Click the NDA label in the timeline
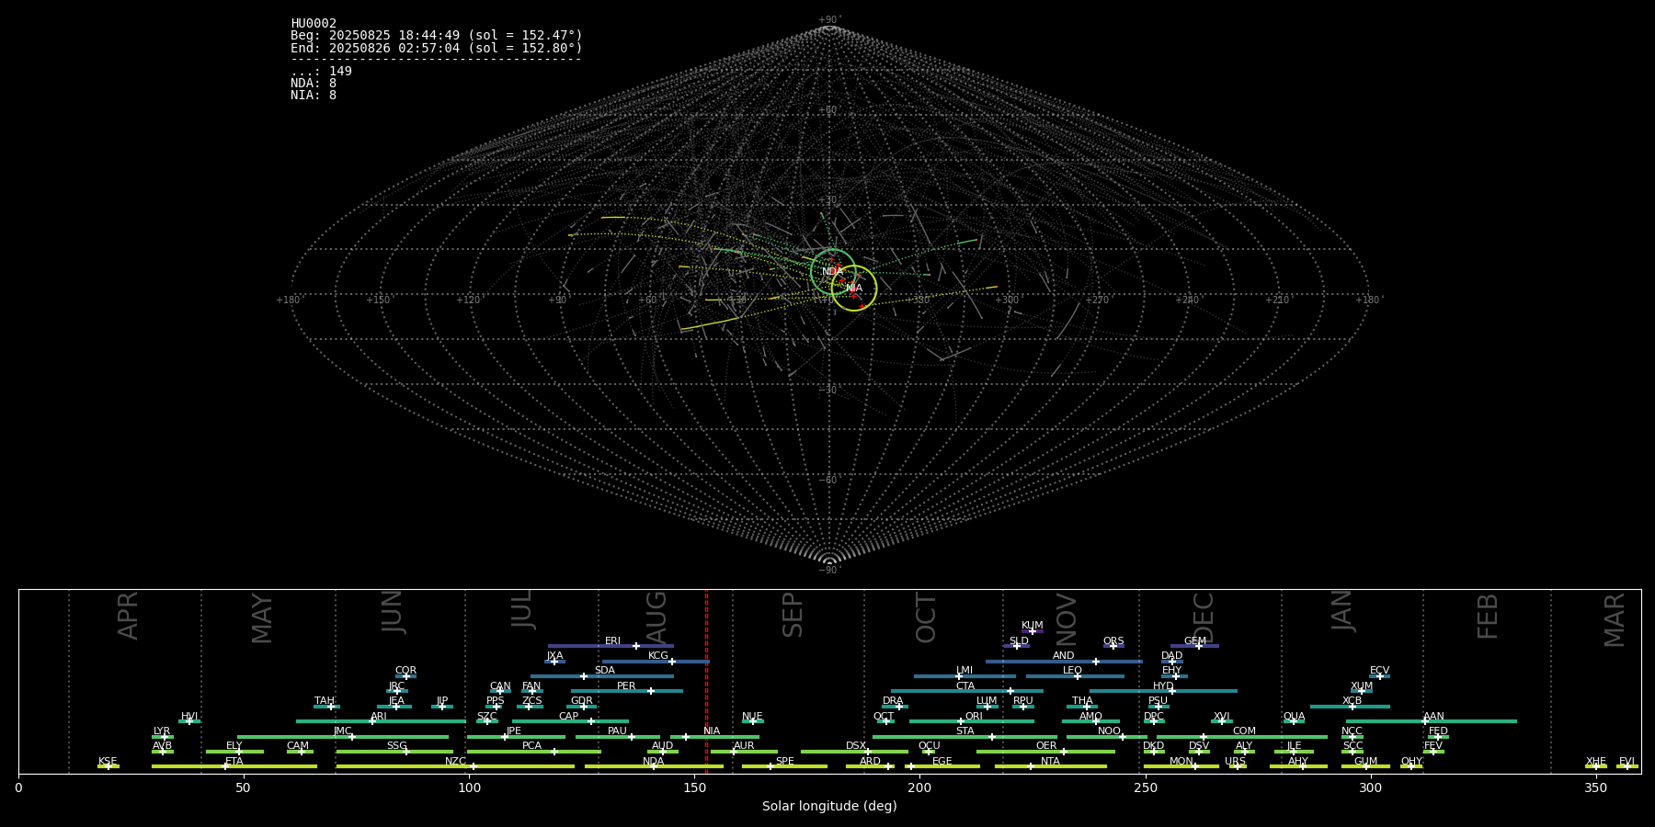 (654, 762)
